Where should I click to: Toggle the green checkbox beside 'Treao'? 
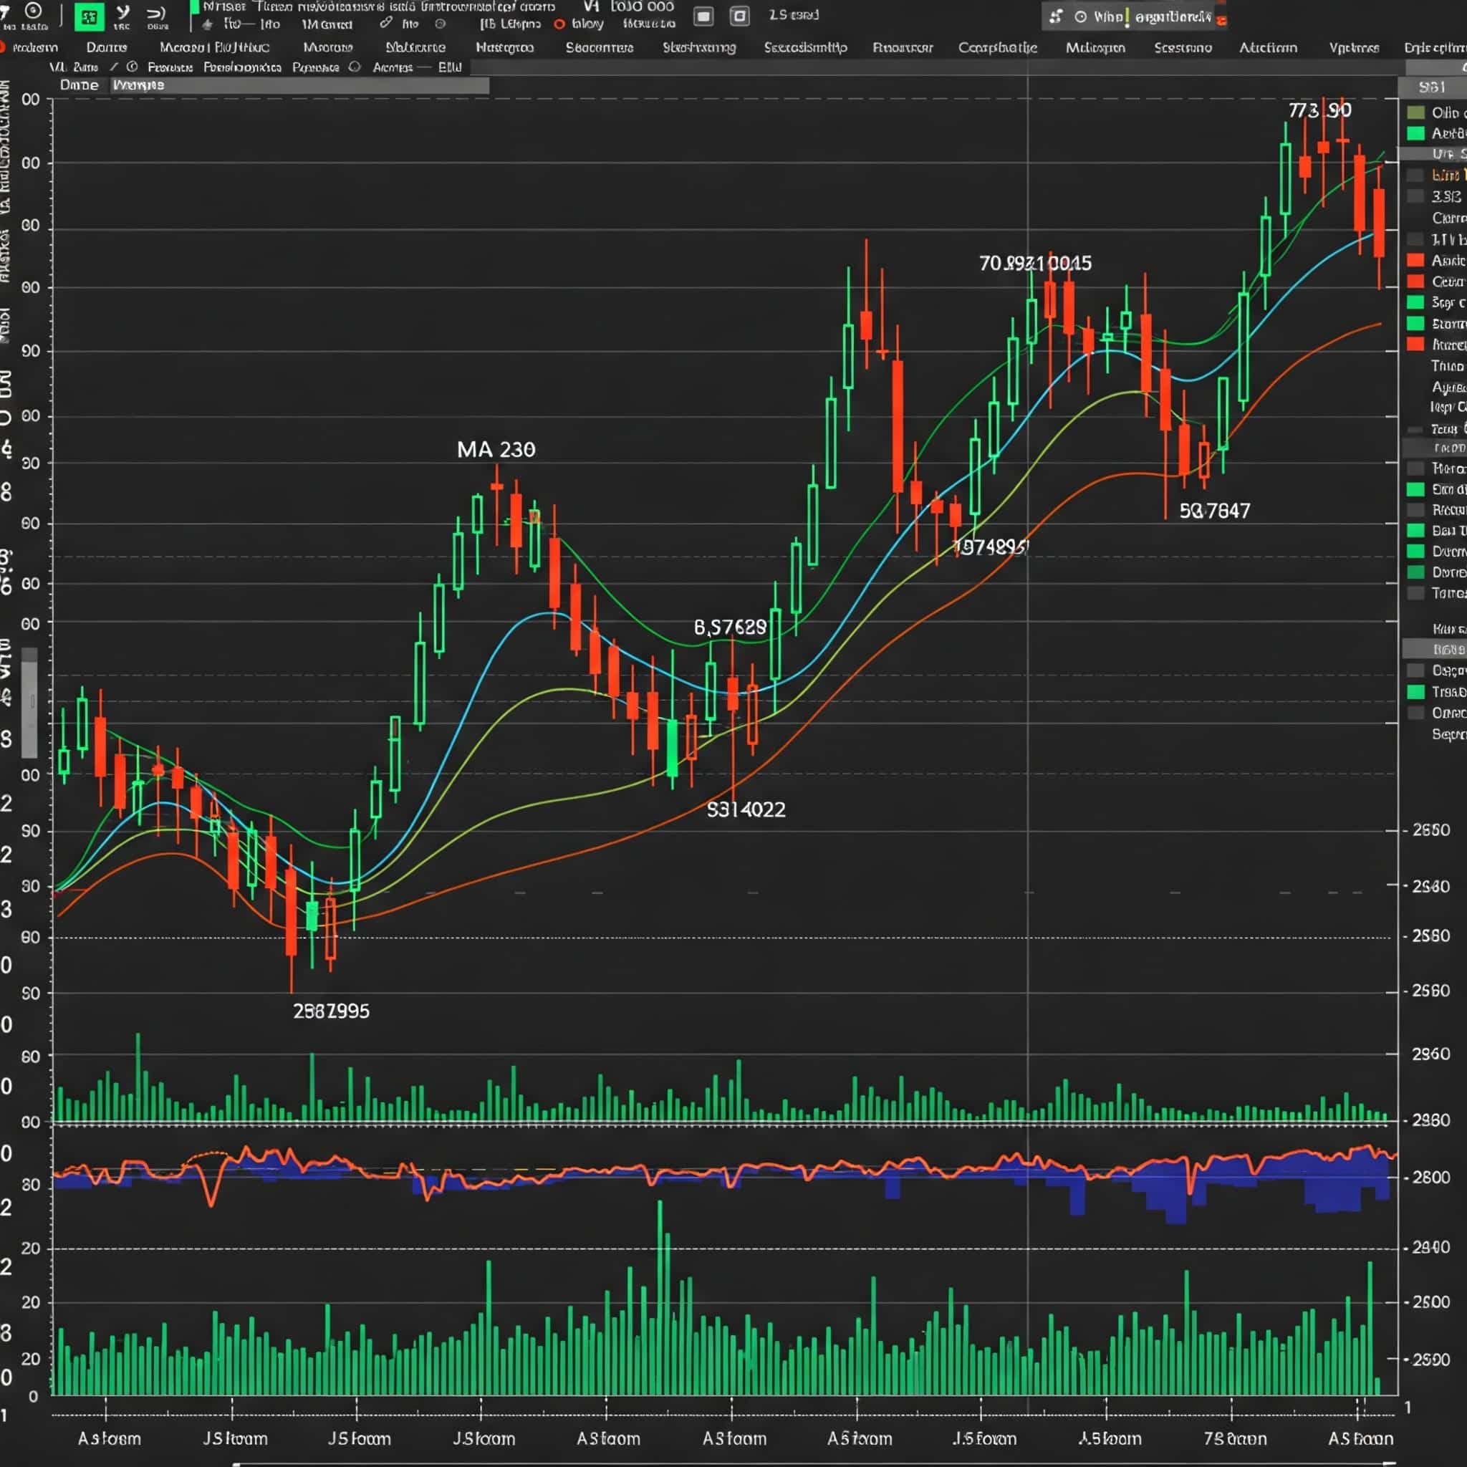tap(1415, 692)
